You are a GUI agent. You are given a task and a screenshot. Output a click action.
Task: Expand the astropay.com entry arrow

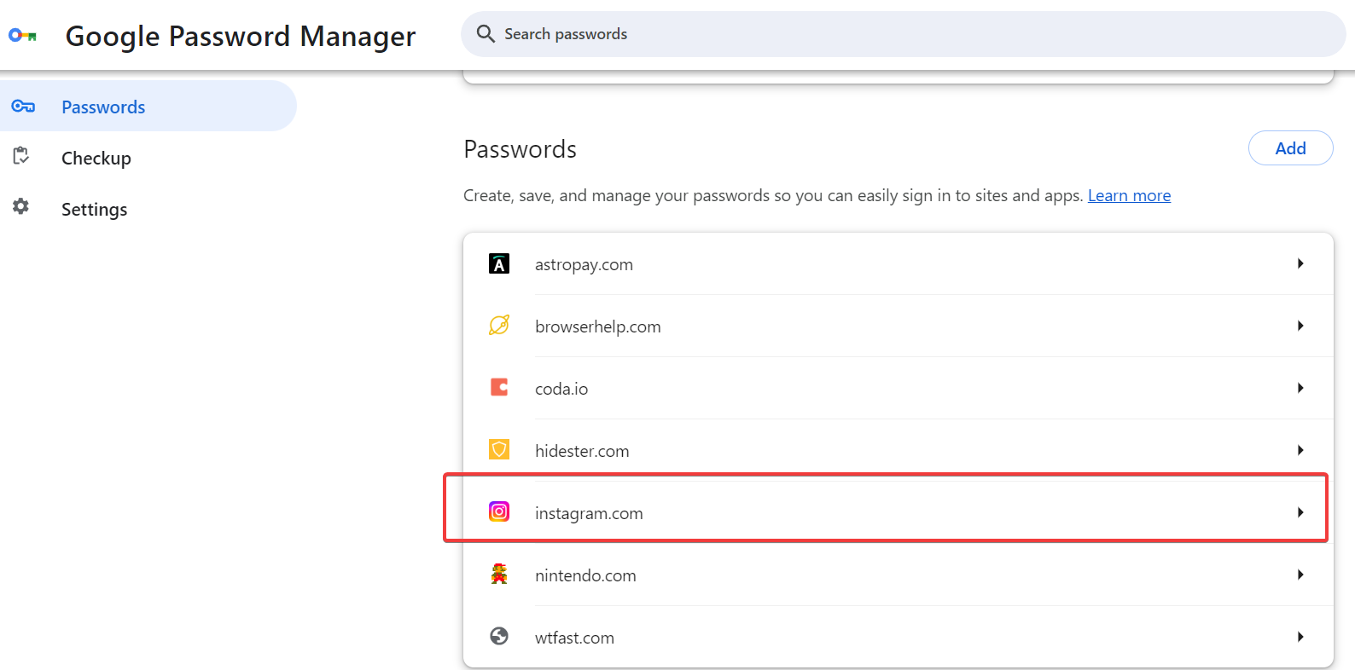[1300, 263]
